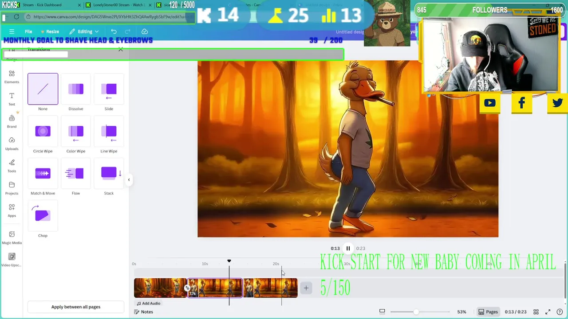Expand the Editing mode dropdown
The width and height of the screenshot is (568, 319).
[84, 31]
